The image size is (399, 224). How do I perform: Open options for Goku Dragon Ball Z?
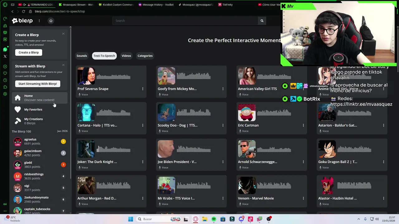(x=383, y=162)
